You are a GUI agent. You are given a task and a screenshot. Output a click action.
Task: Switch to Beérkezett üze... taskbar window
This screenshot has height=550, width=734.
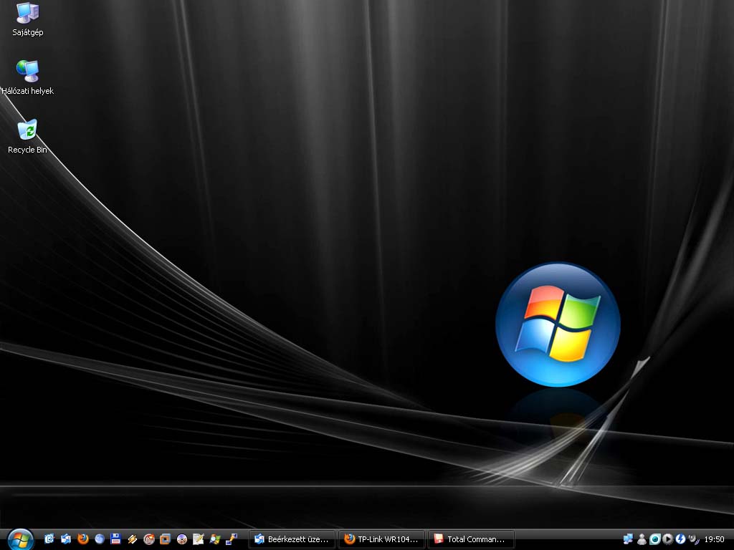coord(292,539)
